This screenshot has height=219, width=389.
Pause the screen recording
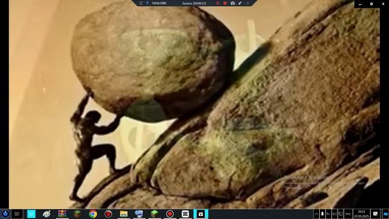[x=218, y=3]
